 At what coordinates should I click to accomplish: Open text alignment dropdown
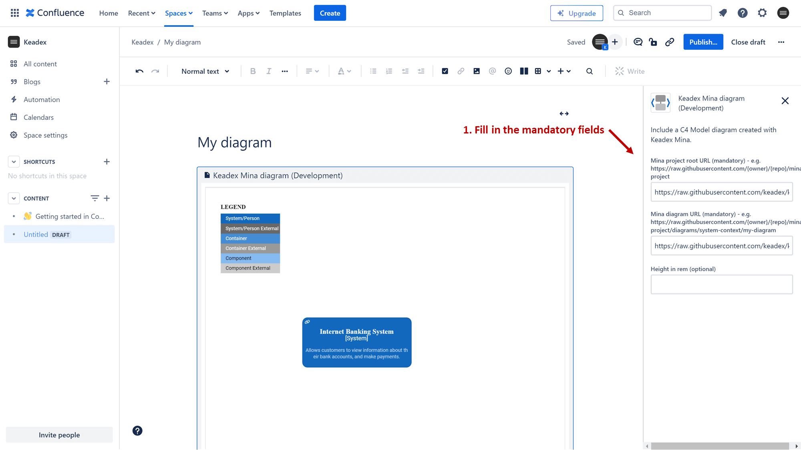click(312, 71)
